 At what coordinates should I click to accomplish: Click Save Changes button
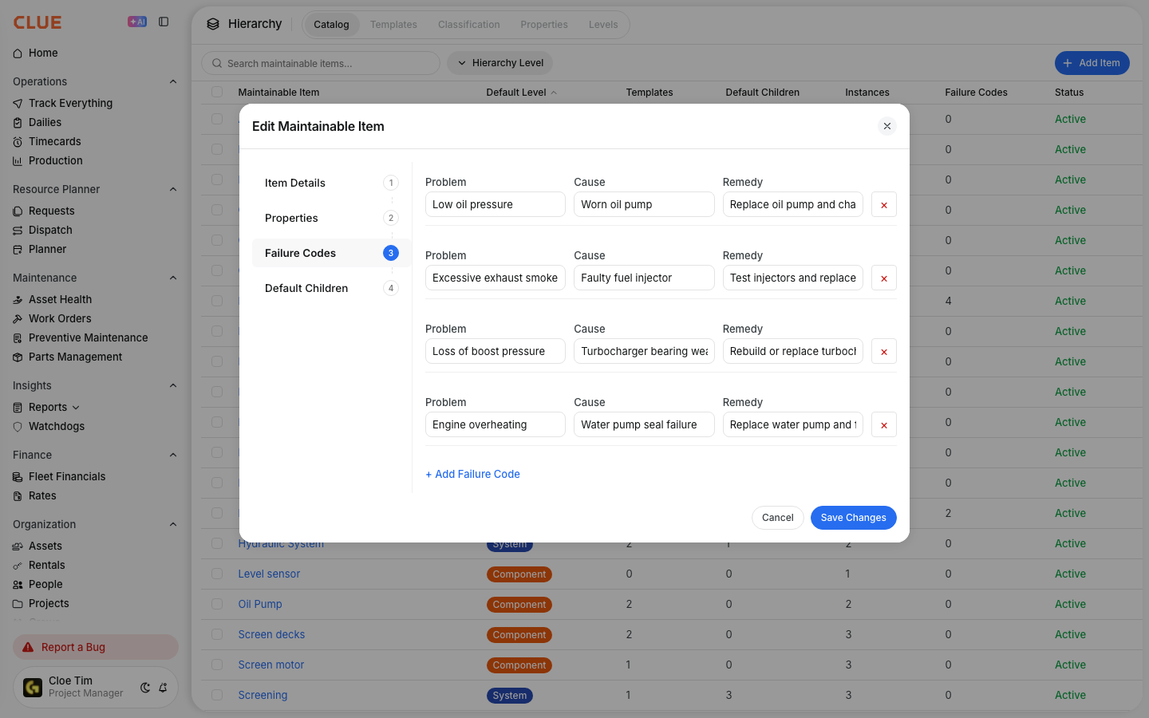pos(853,518)
